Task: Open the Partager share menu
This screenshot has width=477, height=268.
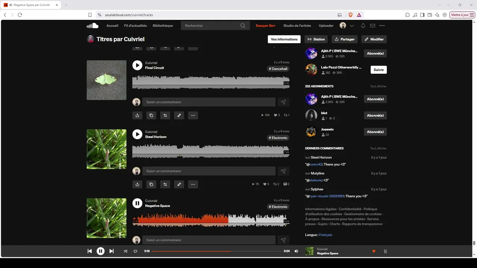Action: [x=344, y=39]
